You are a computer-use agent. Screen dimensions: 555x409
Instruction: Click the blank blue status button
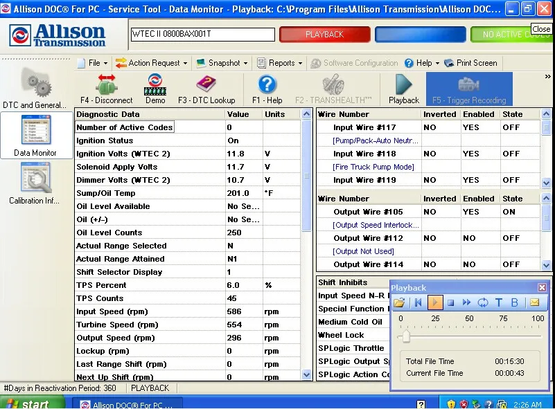(x=420, y=35)
